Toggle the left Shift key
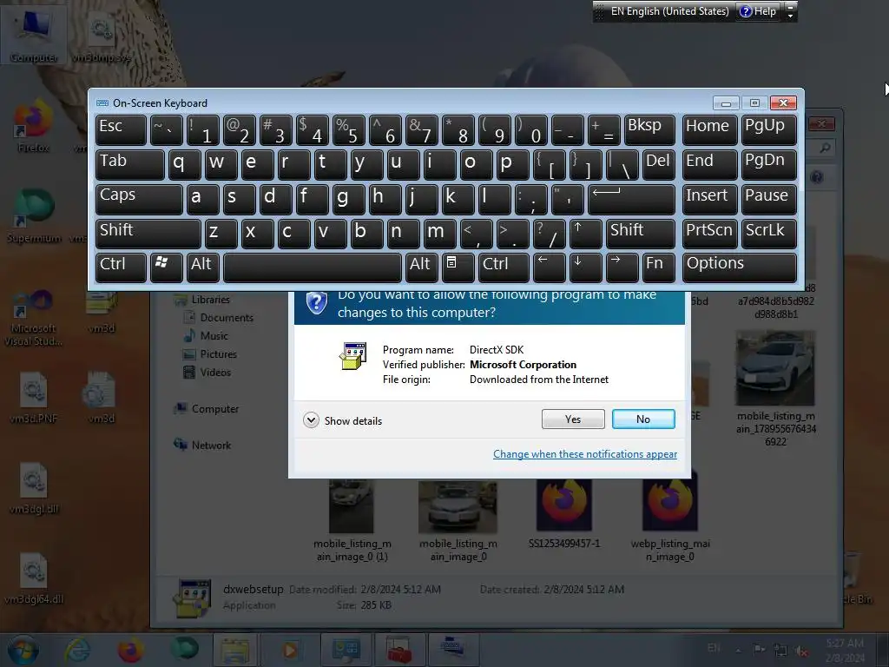Image resolution: width=889 pixels, height=667 pixels. [x=148, y=234]
